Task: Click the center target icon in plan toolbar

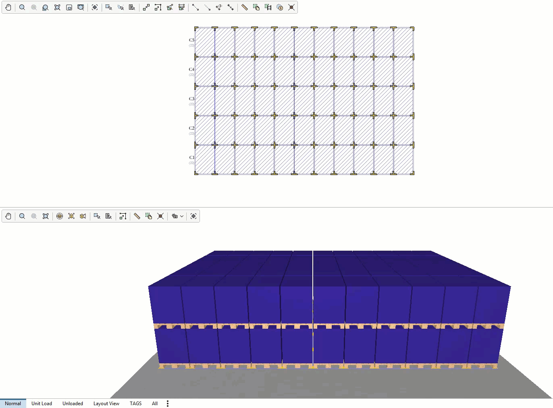Action: pyautogui.click(x=95, y=7)
